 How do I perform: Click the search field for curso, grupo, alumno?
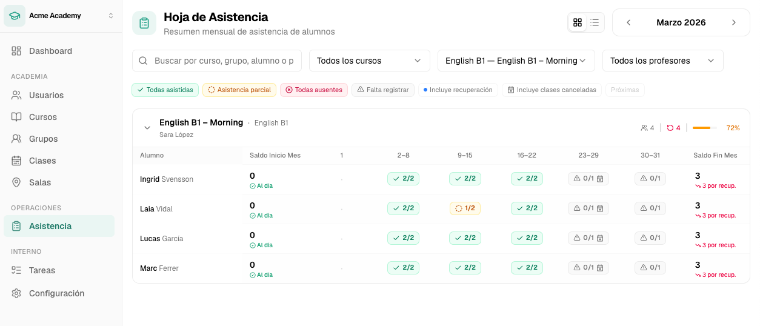tap(217, 61)
